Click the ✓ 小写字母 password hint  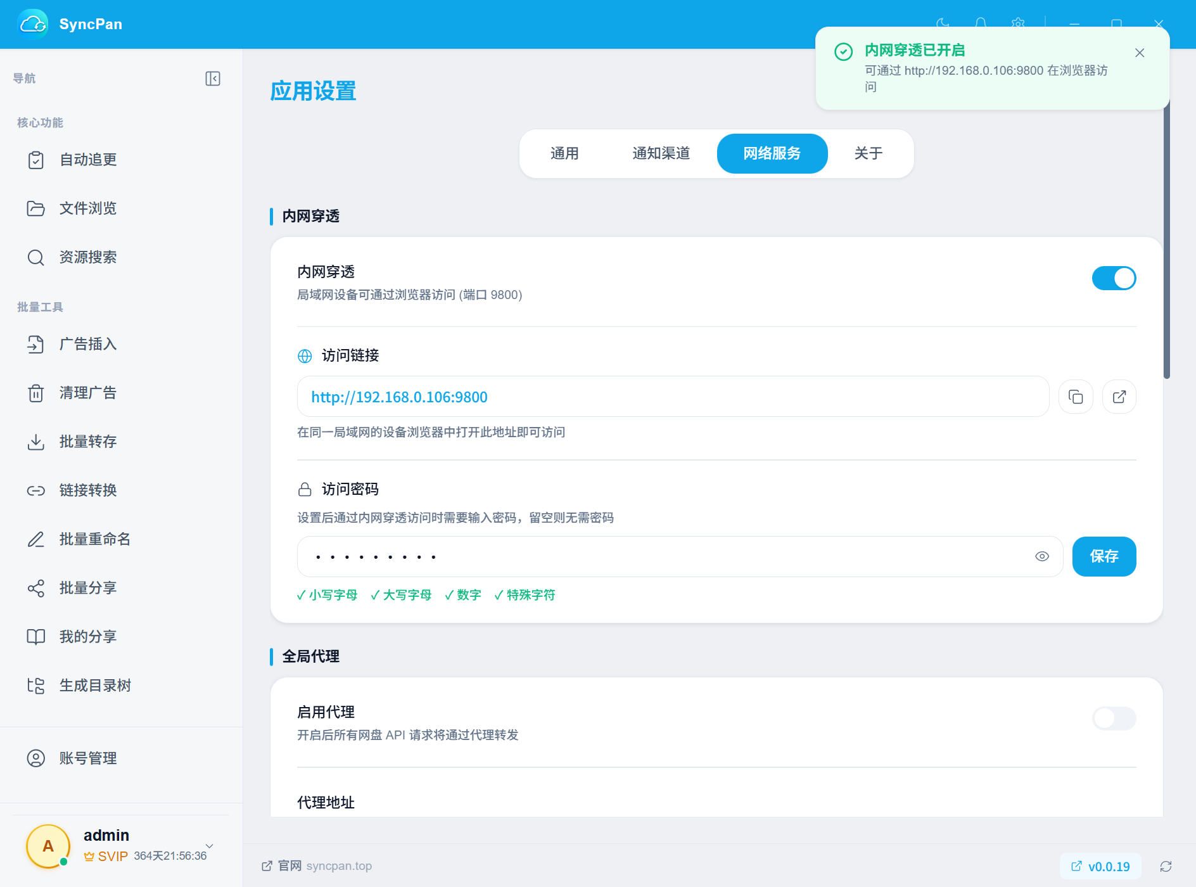pos(327,595)
